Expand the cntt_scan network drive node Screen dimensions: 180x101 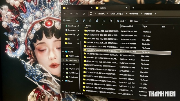(64, 68)
